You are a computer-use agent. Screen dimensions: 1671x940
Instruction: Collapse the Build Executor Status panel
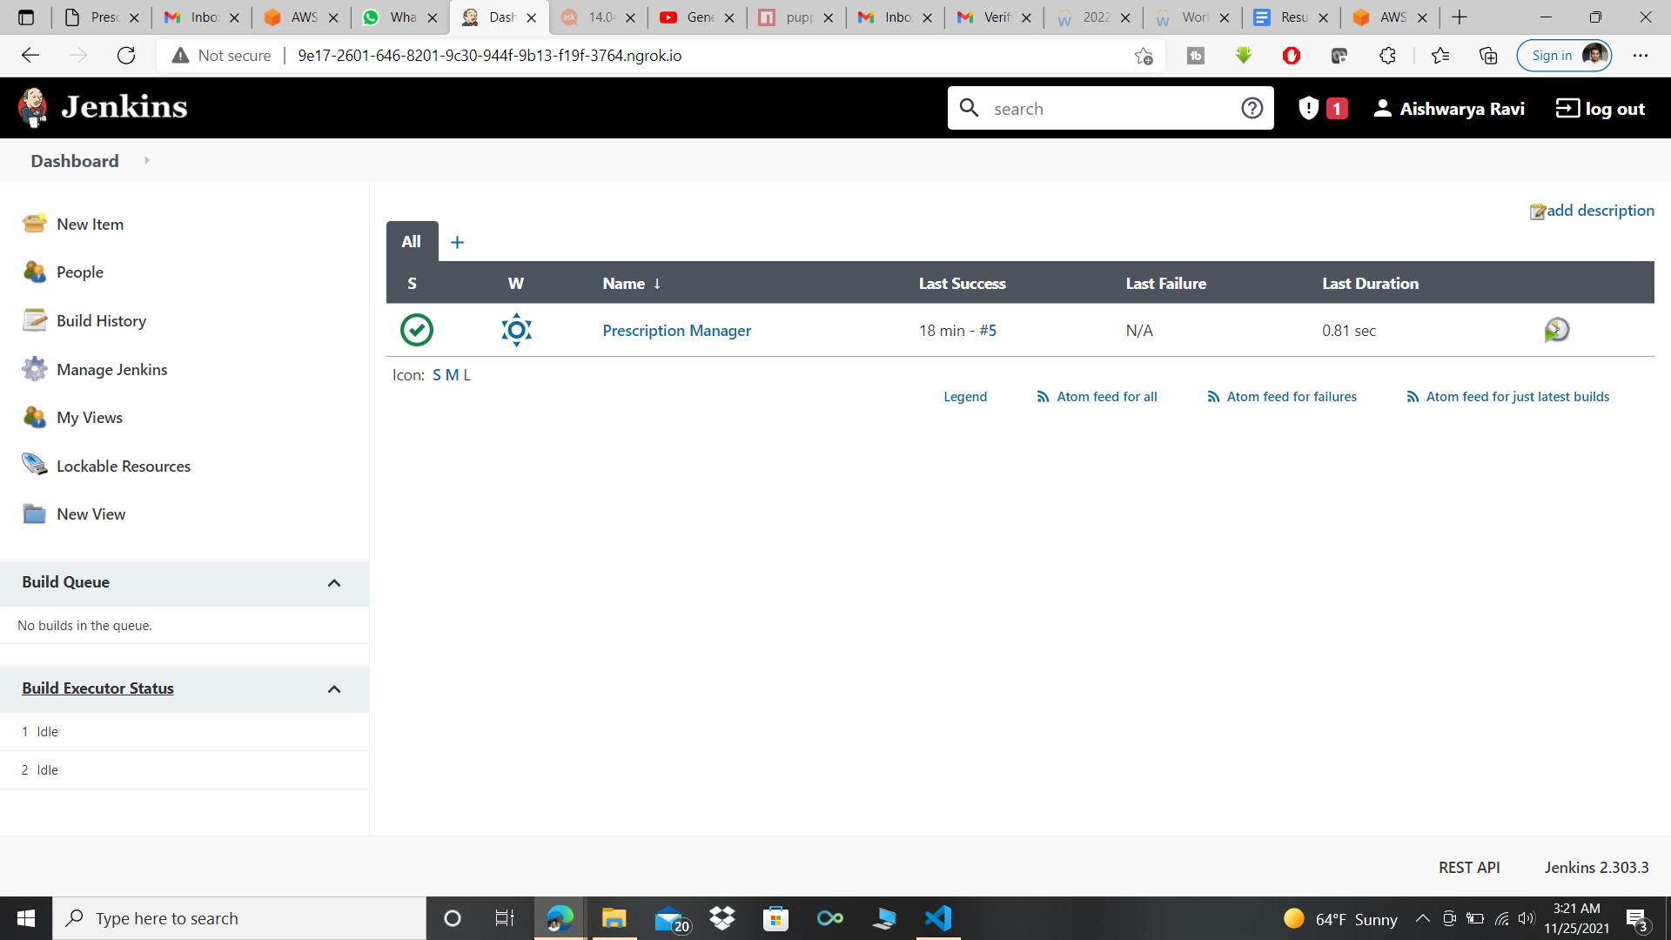pos(334,688)
